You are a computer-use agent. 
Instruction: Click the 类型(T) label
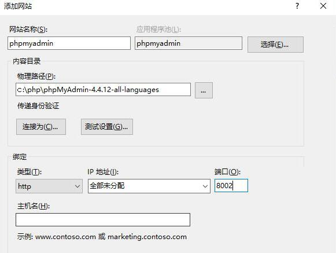click(29, 172)
